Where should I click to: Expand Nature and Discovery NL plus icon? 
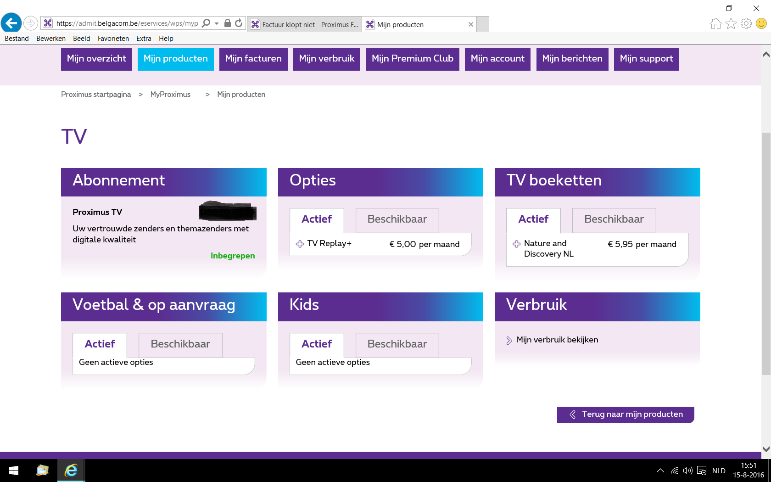click(517, 244)
